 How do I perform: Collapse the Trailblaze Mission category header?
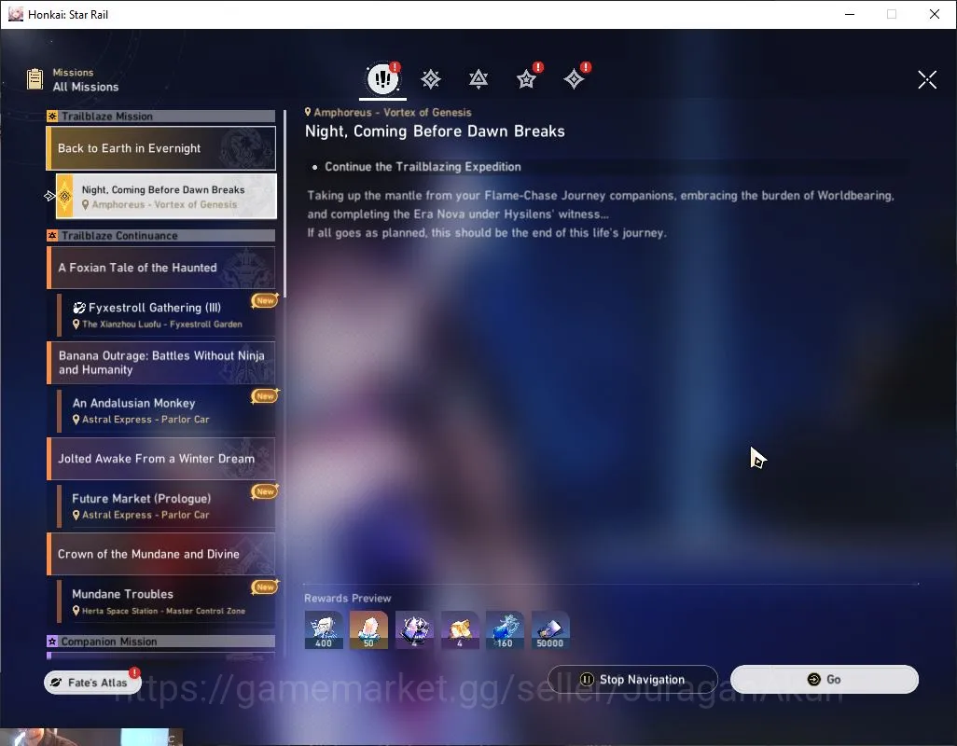point(161,116)
